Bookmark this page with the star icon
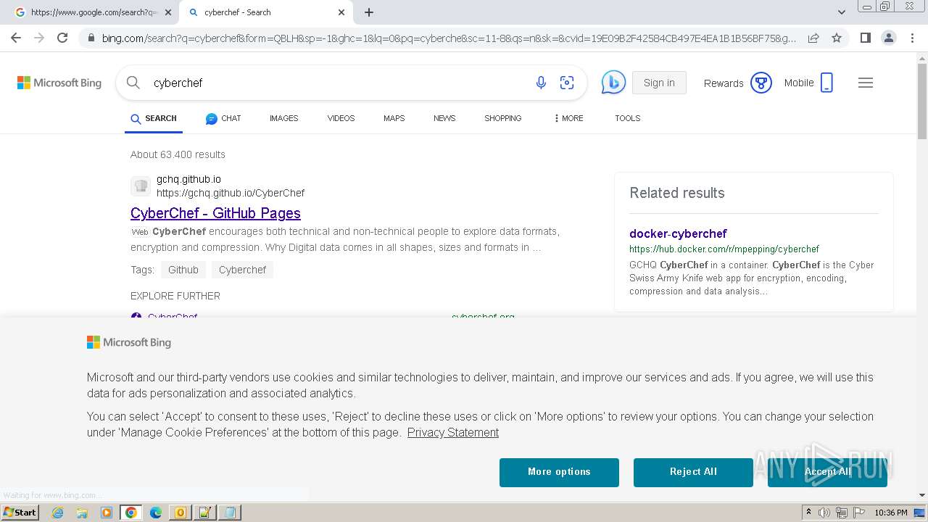Image resolution: width=928 pixels, height=522 pixels. pos(837,38)
